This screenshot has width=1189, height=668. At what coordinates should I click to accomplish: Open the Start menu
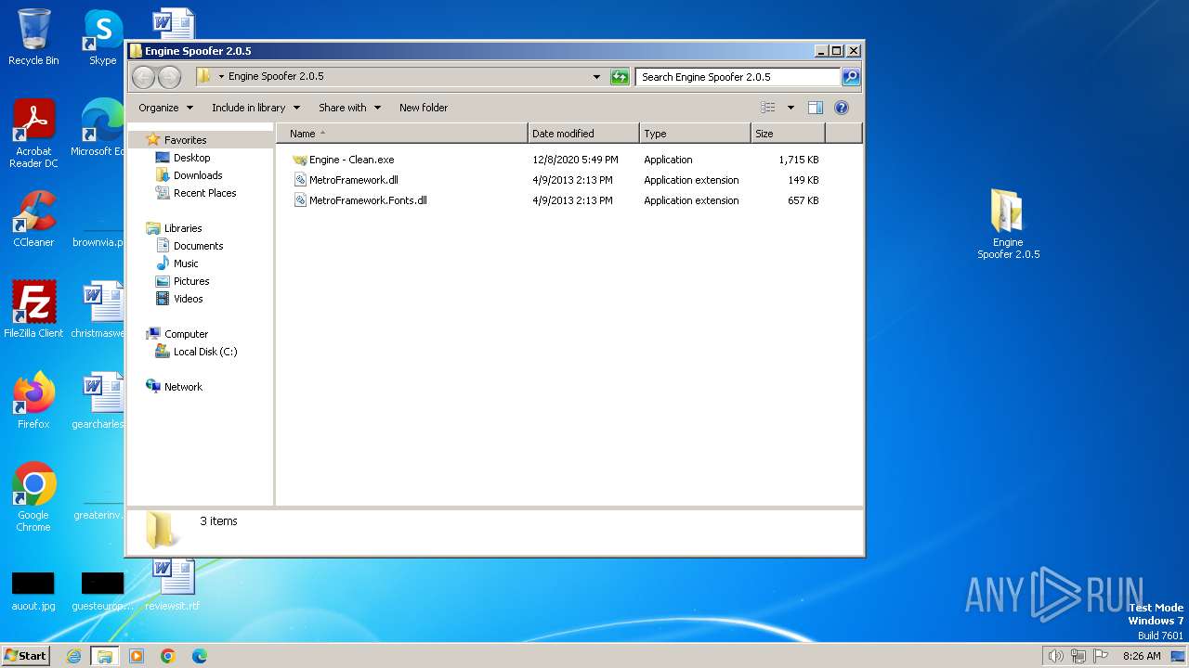click(x=26, y=656)
